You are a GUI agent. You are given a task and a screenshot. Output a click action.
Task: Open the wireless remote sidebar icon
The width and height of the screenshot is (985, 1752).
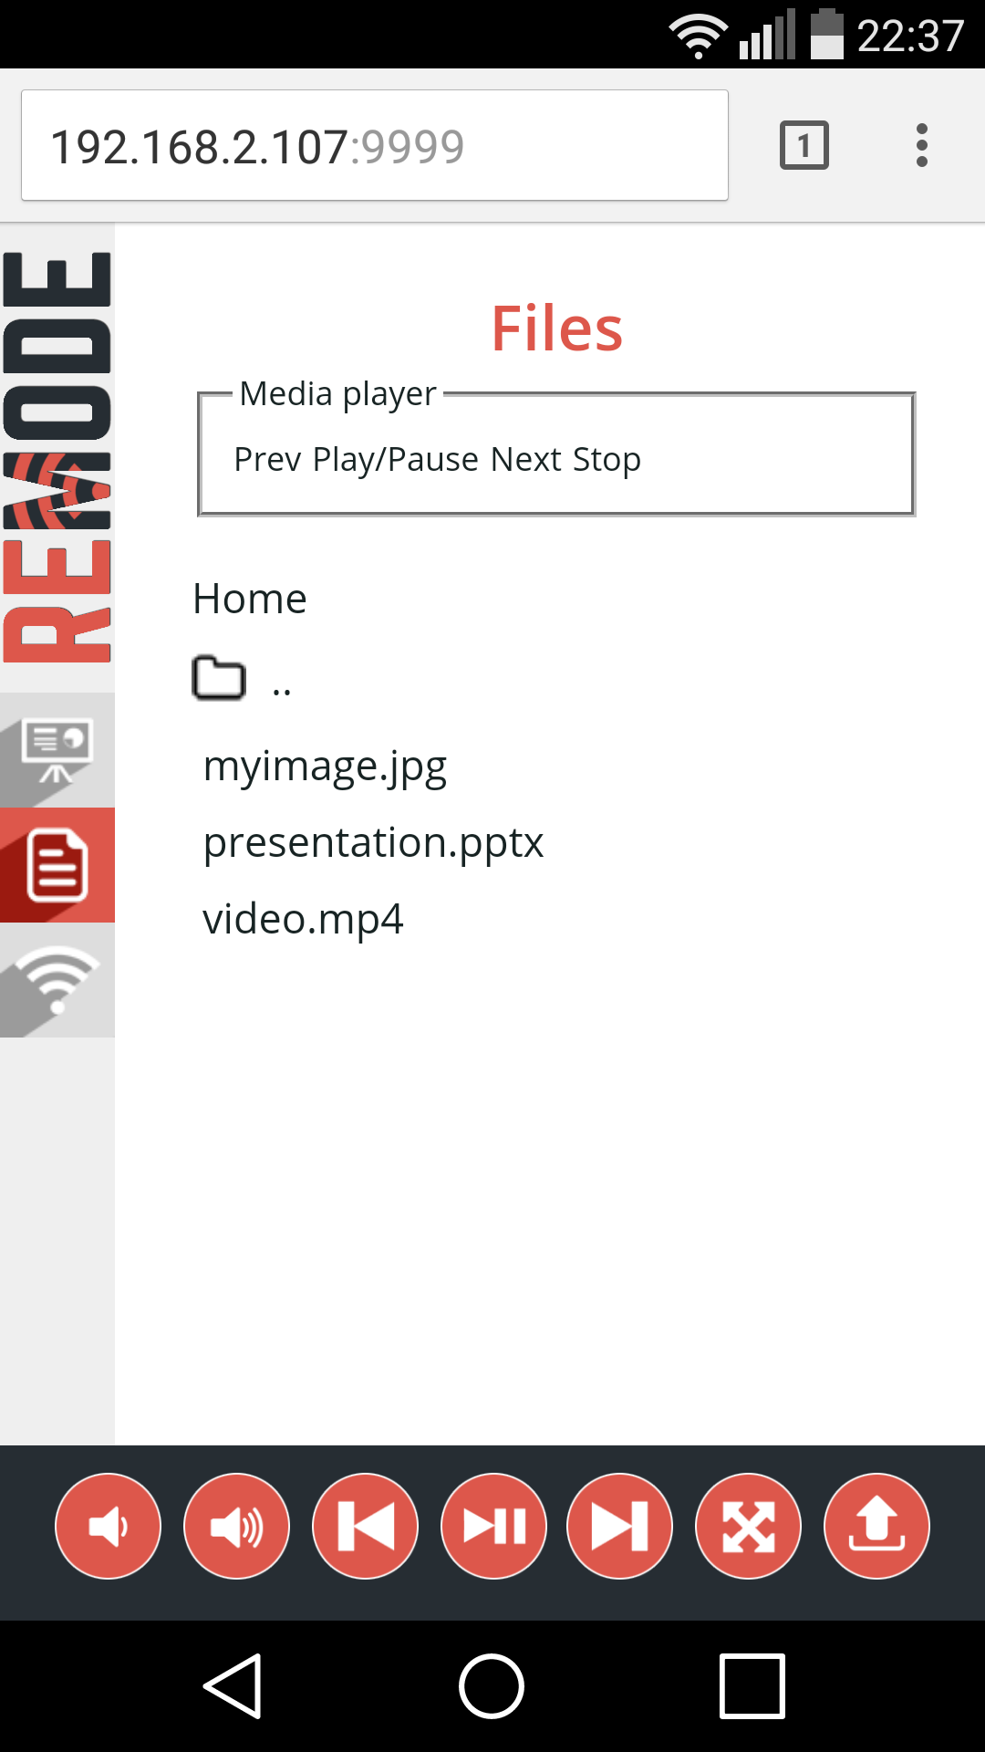(57, 980)
